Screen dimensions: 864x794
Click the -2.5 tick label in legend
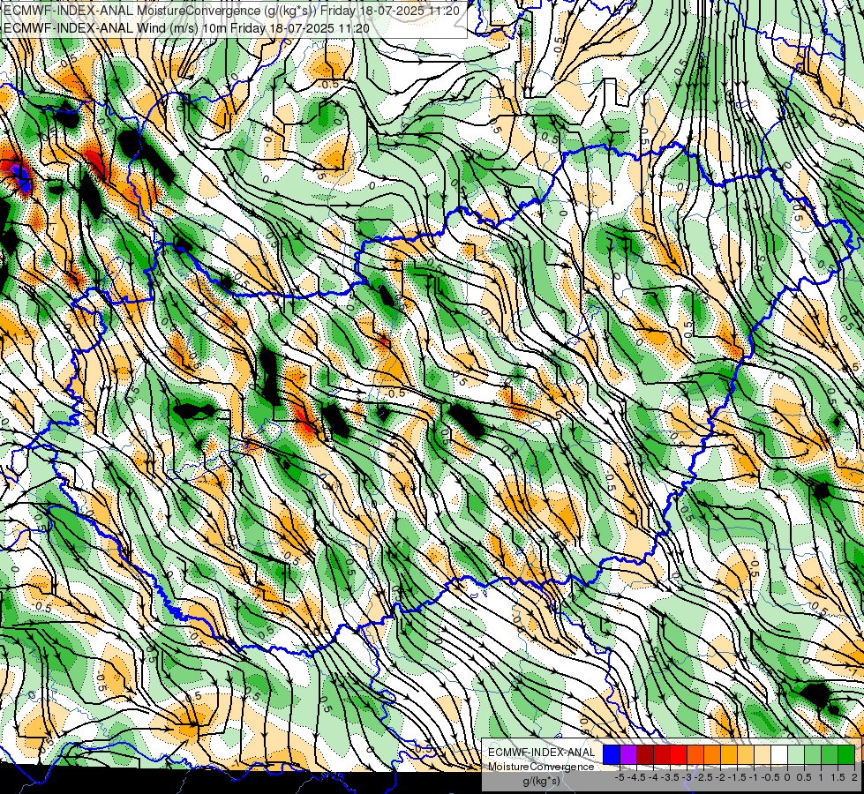703,777
